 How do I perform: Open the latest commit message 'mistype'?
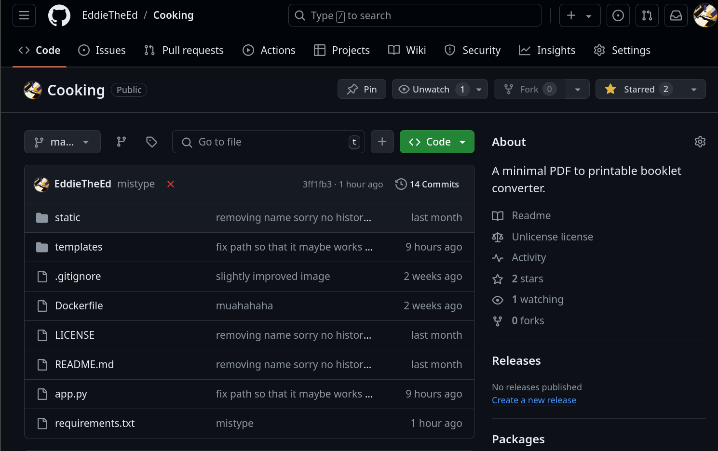click(x=136, y=184)
